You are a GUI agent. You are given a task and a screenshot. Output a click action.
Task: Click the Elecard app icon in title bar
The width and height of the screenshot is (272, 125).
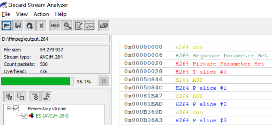coord(3,5)
